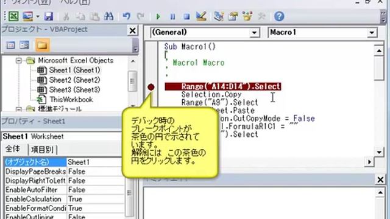Toggle Folders view in project panel

point(42,45)
